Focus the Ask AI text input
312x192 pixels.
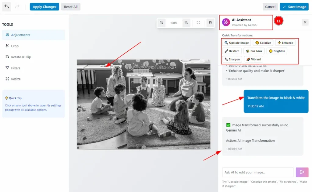258,172
